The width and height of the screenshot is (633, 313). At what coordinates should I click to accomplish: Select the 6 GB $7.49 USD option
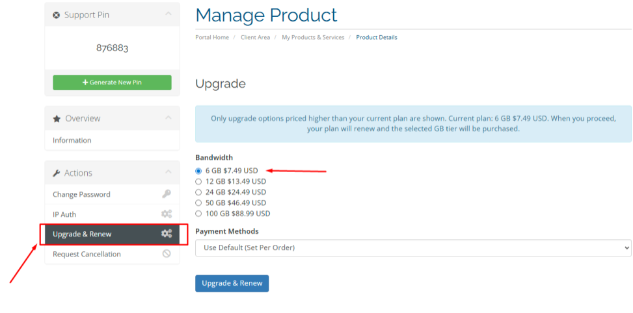(x=199, y=171)
